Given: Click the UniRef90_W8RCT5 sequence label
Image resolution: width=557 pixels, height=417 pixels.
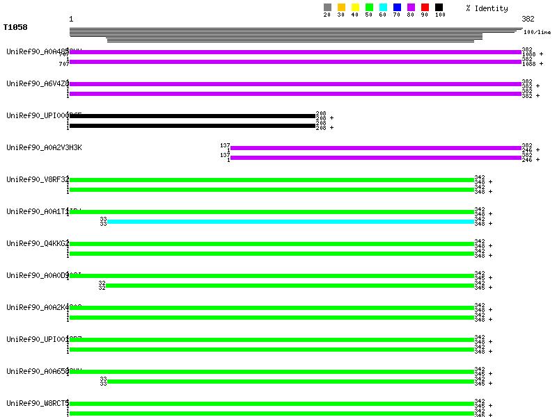Looking at the screenshot, I should point(37,403).
